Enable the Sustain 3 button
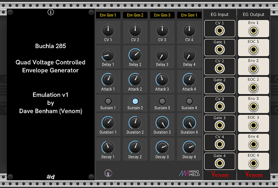This screenshot has height=188, width=278. click(162, 101)
